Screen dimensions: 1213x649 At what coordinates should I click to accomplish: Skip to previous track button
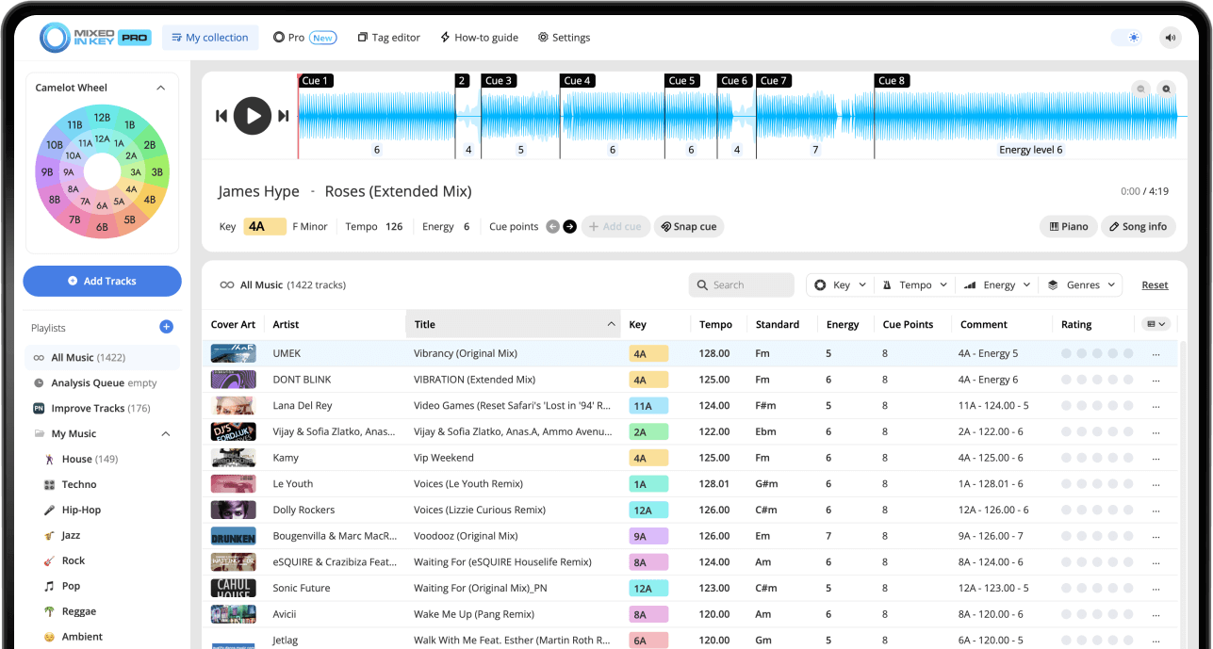tap(221, 116)
